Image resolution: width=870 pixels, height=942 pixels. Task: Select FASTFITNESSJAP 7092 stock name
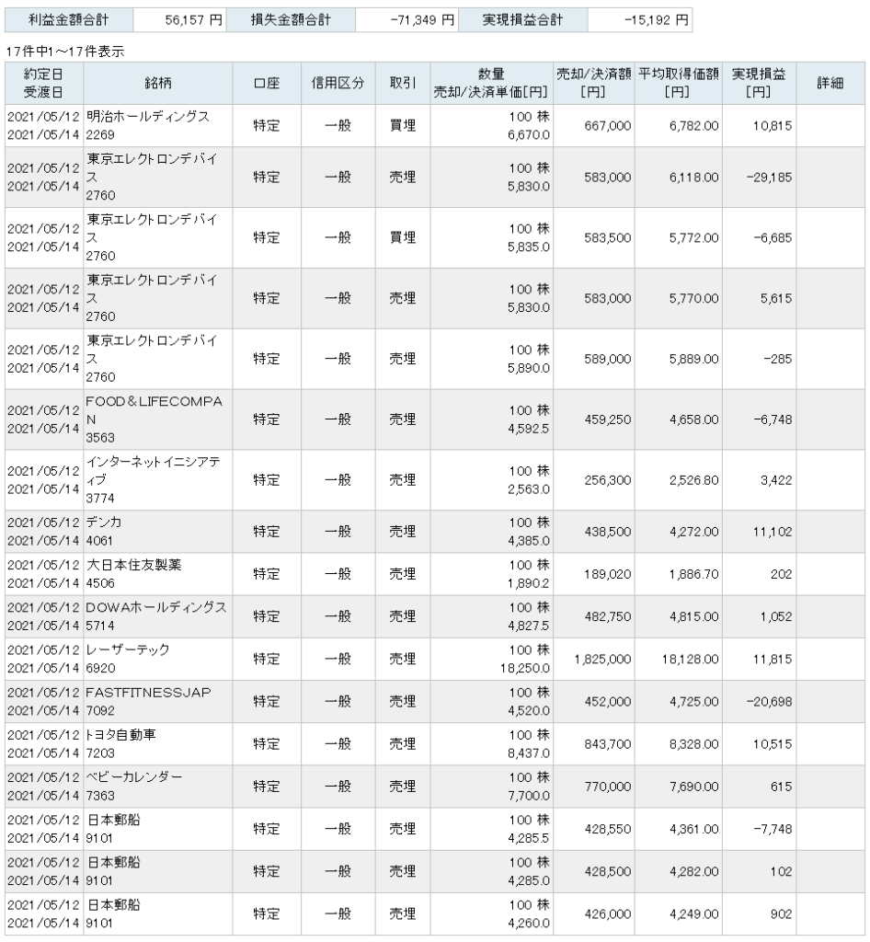[148, 702]
